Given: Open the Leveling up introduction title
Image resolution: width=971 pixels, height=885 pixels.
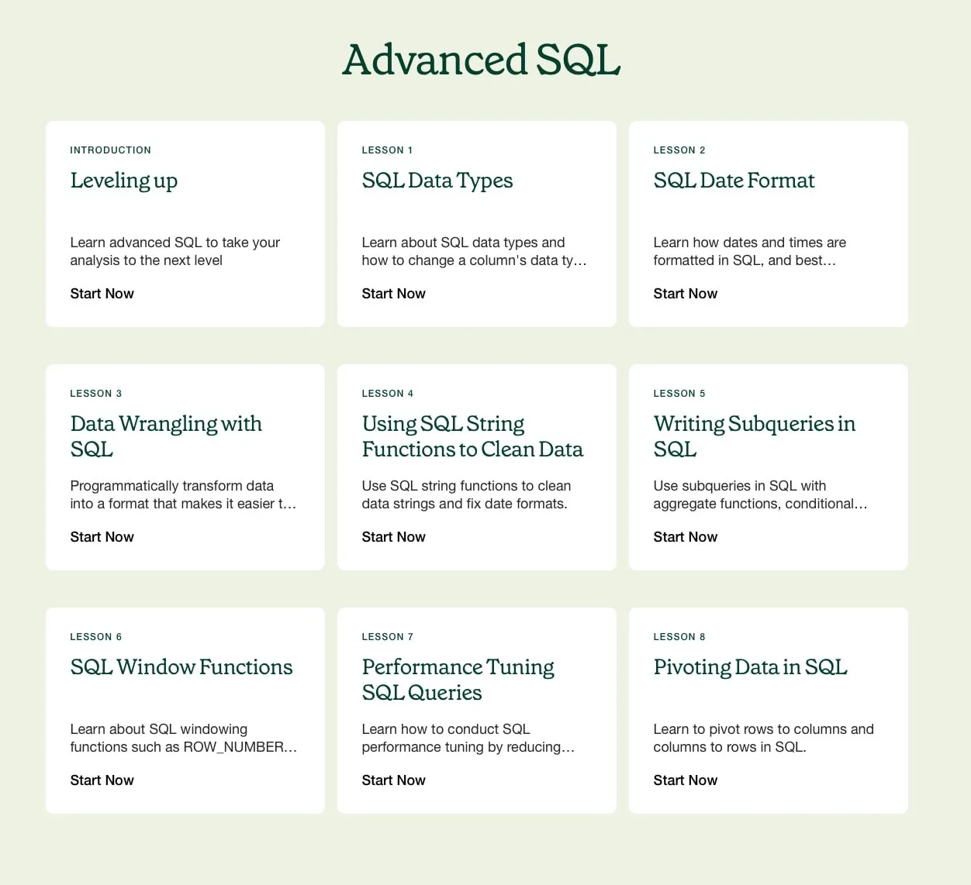Looking at the screenshot, I should point(124,181).
